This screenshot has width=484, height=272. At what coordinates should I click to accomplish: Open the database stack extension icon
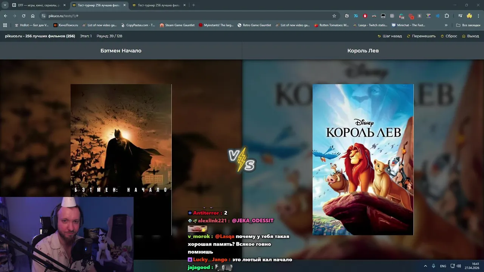coord(347,16)
